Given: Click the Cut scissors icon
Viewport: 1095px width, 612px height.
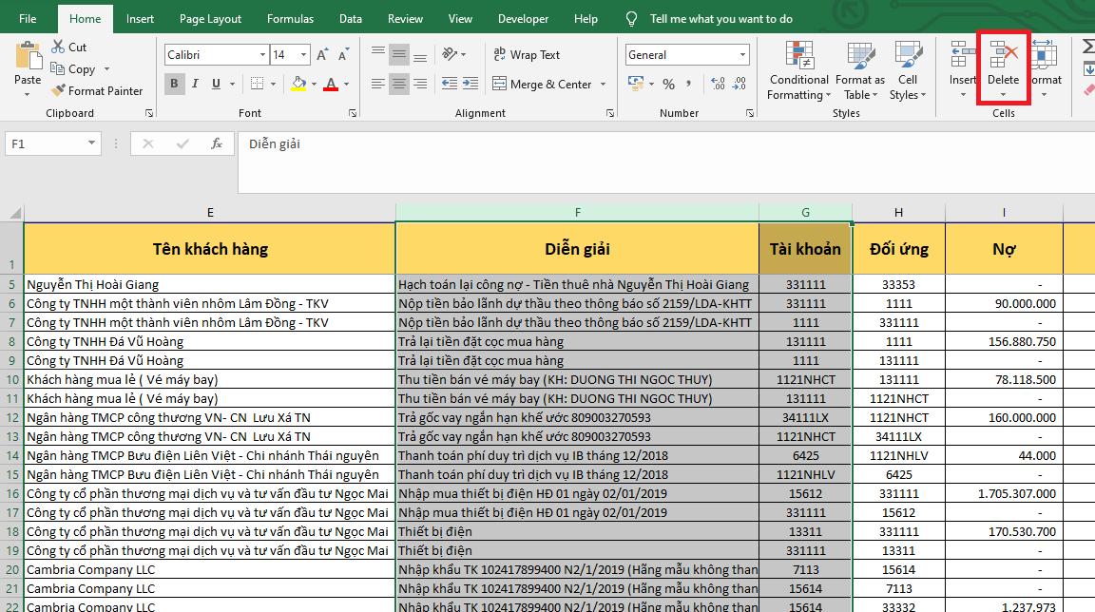Looking at the screenshot, I should [x=57, y=47].
